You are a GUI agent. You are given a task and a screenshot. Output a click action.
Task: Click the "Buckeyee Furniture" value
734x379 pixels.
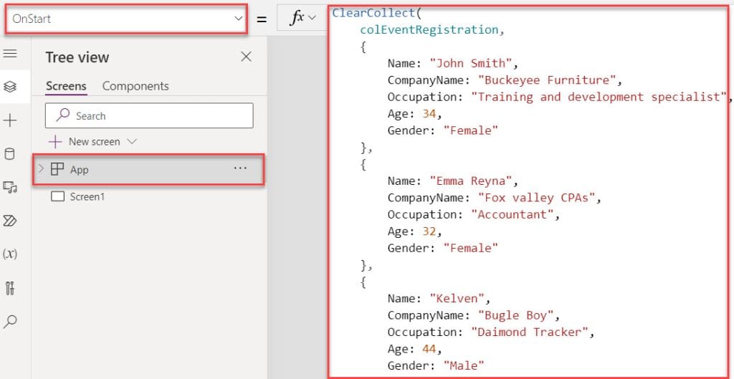(547, 80)
